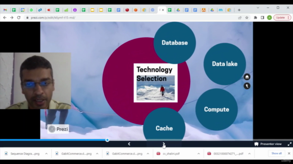This screenshot has width=293, height=164.
Task: Reload the Prezi page
Action: tap(19, 18)
